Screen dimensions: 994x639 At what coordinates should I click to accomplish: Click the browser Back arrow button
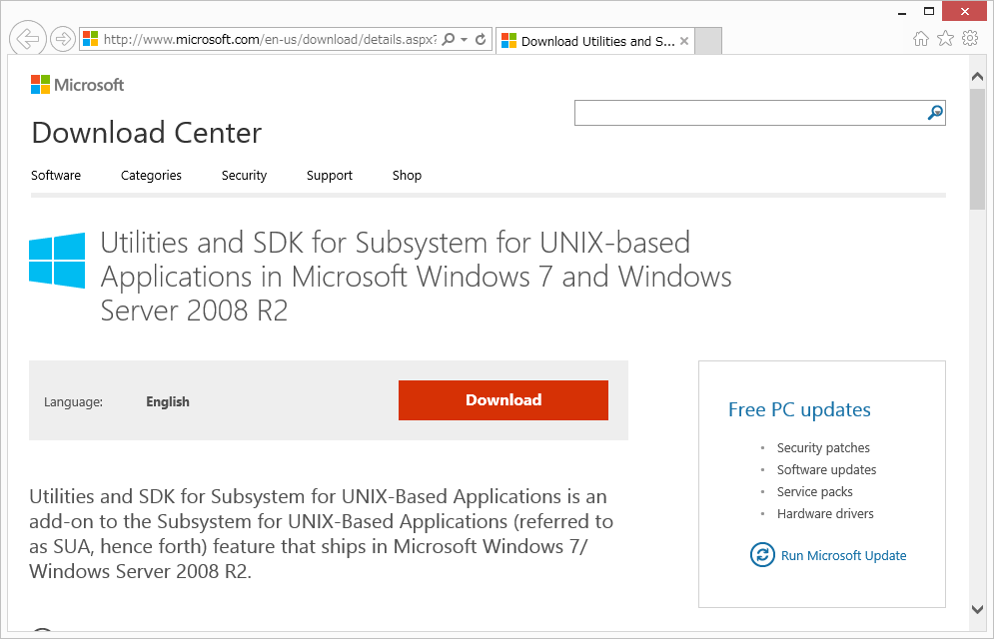[28, 39]
